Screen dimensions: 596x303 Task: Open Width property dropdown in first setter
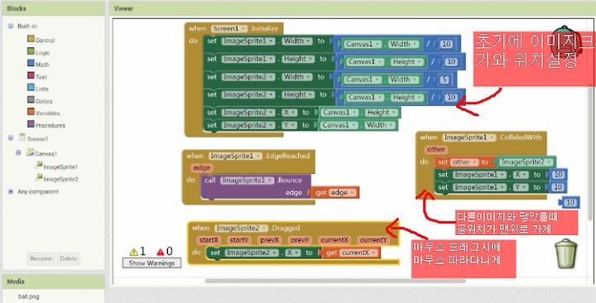coord(296,41)
